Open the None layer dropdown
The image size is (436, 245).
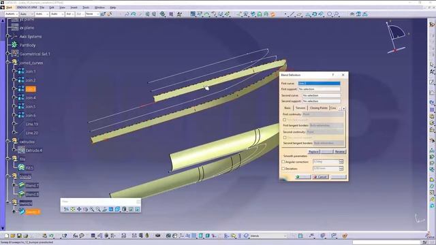click(92, 14)
